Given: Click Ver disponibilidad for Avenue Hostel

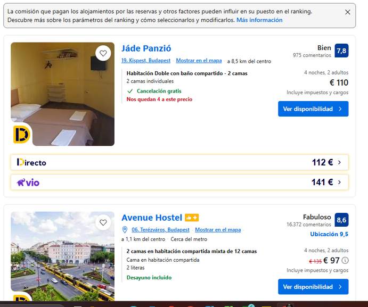Looking at the screenshot, I should (313, 287).
